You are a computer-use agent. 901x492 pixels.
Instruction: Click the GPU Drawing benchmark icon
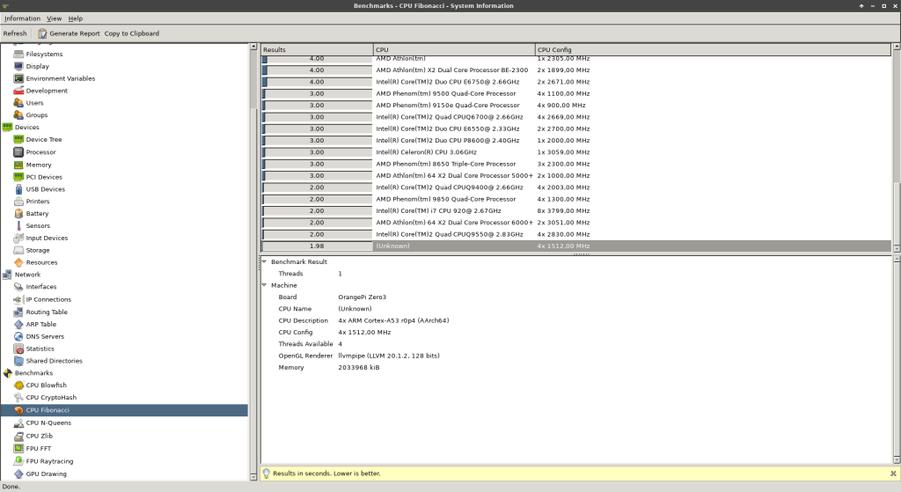click(18, 474)
